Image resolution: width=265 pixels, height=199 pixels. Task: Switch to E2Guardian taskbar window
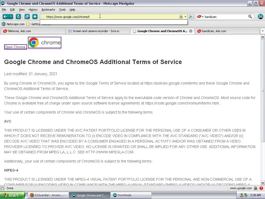(48, 195)
